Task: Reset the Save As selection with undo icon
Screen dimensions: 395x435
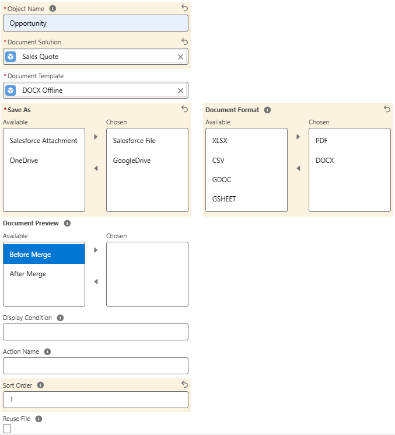Action: pyautogui.click(x=184, y=109)
